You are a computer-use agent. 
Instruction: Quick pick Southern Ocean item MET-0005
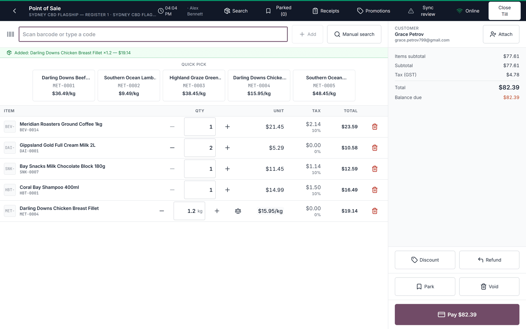pos(324,85)
